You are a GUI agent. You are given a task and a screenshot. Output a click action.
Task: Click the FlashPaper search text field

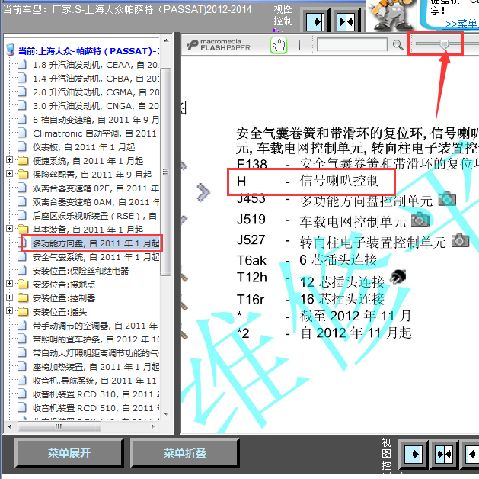tap(352, 45)
